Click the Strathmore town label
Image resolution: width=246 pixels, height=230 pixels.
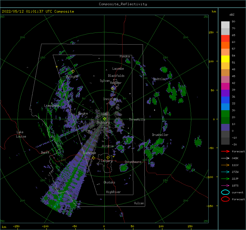133,162
